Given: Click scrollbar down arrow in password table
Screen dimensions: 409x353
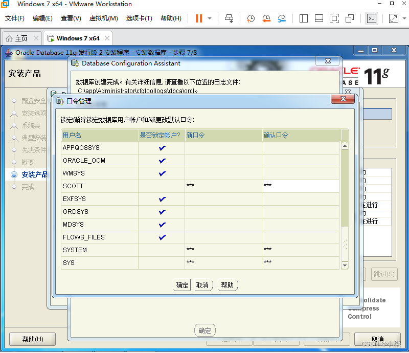Looking at the screenshot, I should point(345,266).
